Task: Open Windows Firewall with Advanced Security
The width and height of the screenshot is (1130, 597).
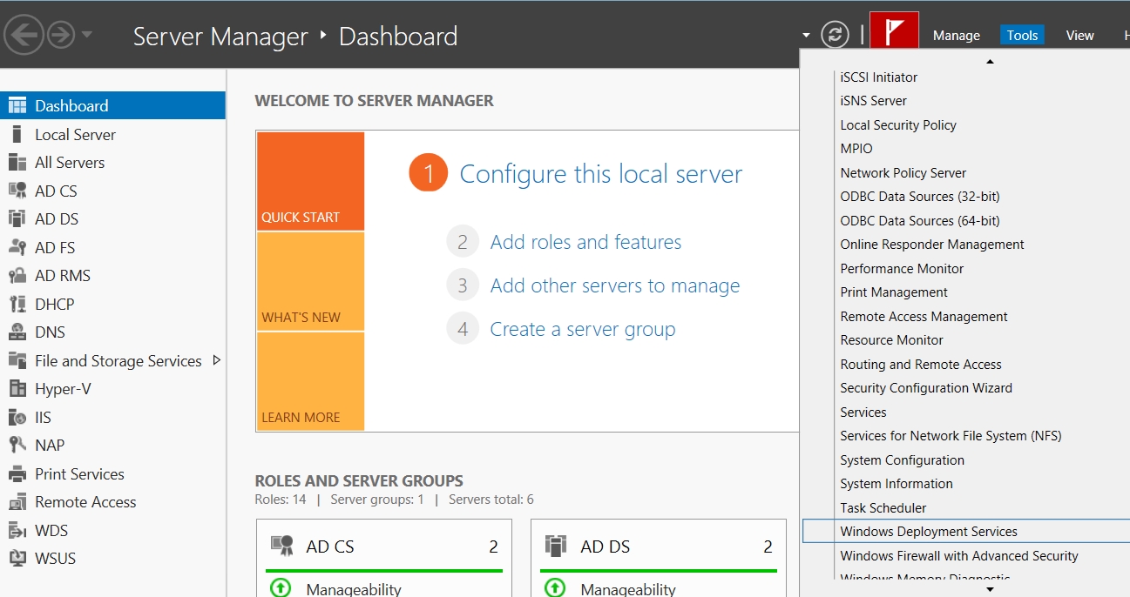Action: coord(959,556)
